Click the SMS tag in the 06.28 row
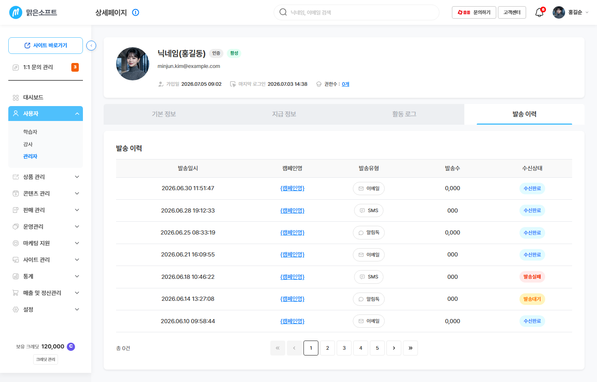The height and width of the screenshot is (382, 597). tap(369, 210)
